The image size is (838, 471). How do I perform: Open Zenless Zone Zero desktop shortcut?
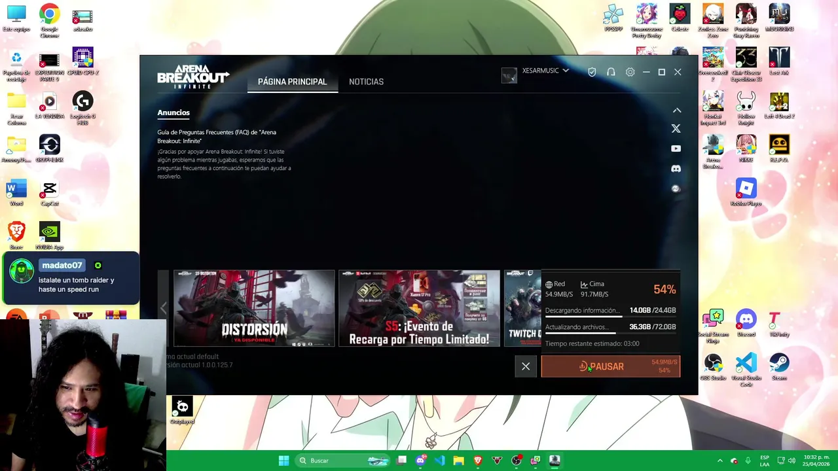coord(713,21)
